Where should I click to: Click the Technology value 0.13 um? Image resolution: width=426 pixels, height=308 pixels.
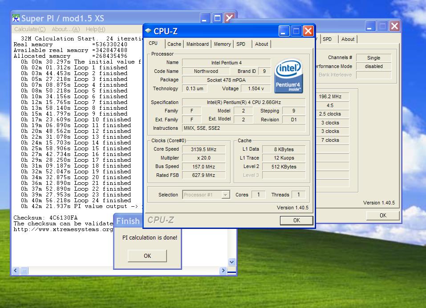coord(195,88)
